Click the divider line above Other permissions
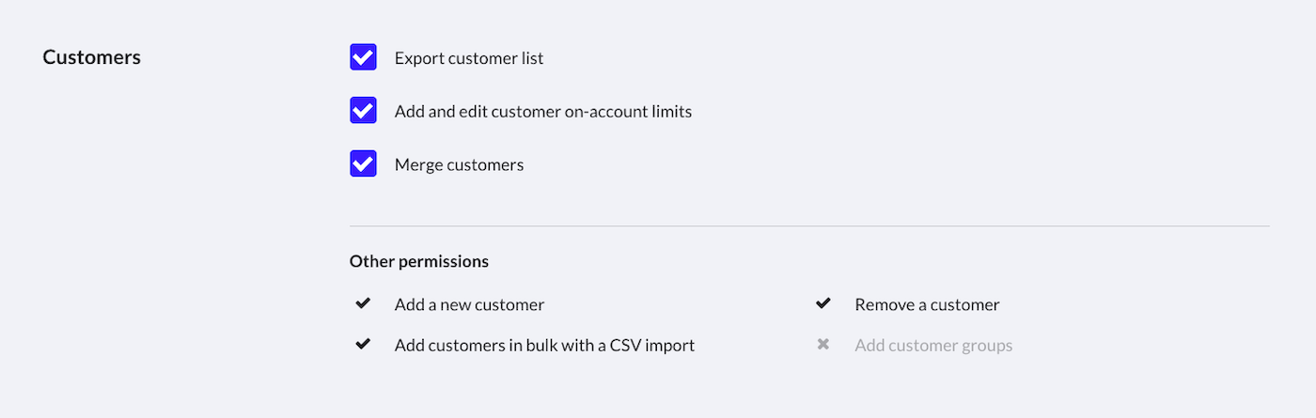 [808, 226]
